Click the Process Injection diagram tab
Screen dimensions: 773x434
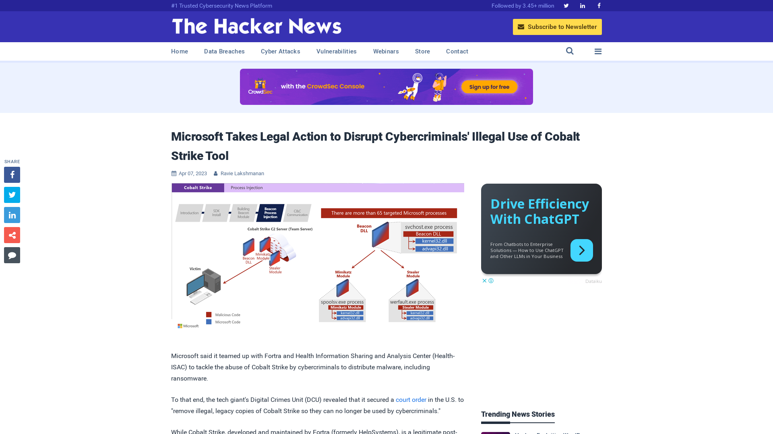pyautogui.click(x=246, y=187)
